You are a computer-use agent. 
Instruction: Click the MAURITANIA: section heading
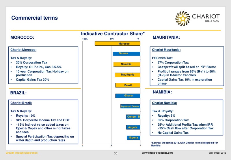tap(166, 38)
